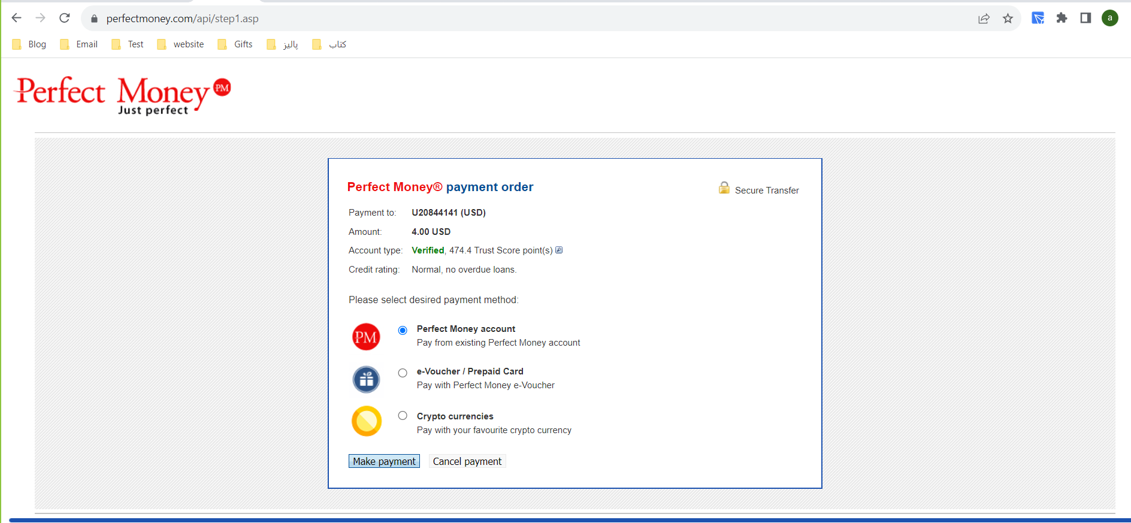
Task: Reload the page with the refresh icon
Action: 65,18
